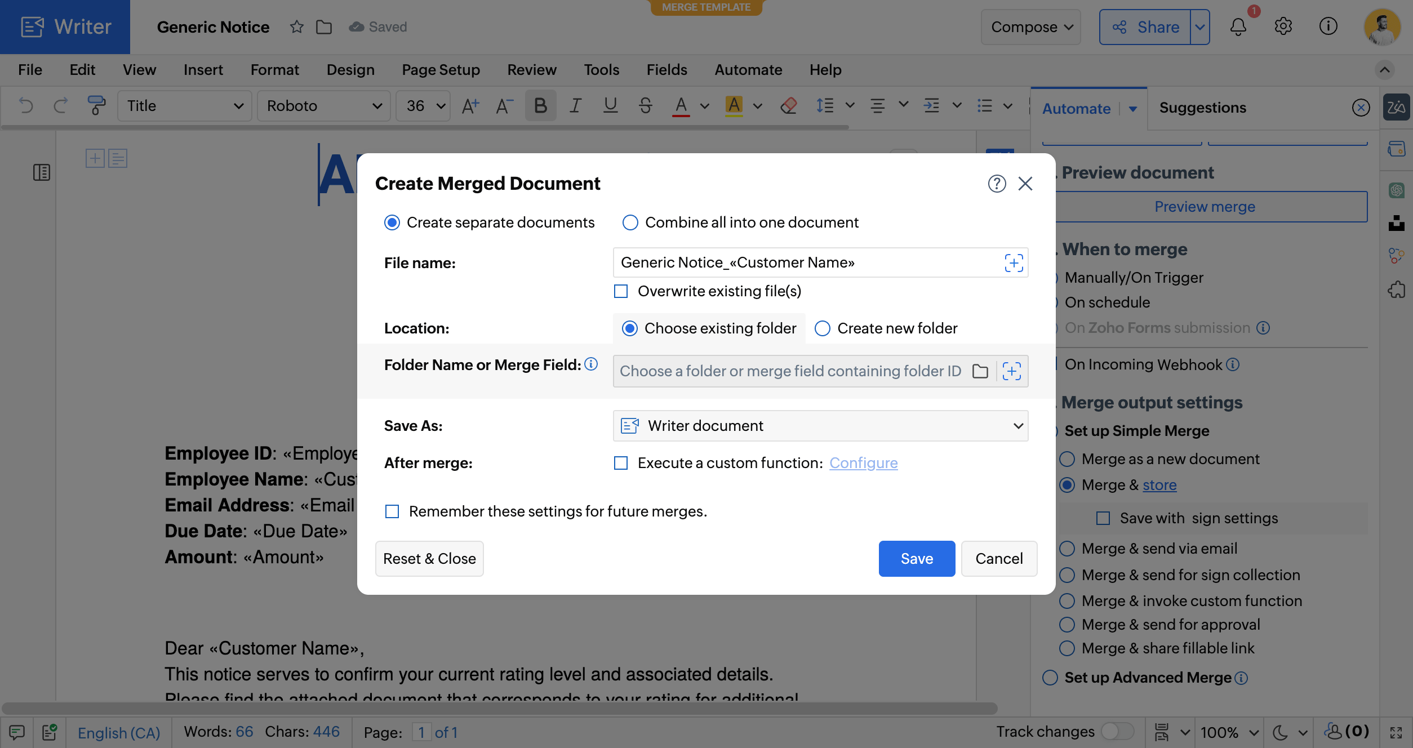This screenshot has width=1413, height=748.
Task: Open the font color picker arrow
Action: [x=704, y=105]
